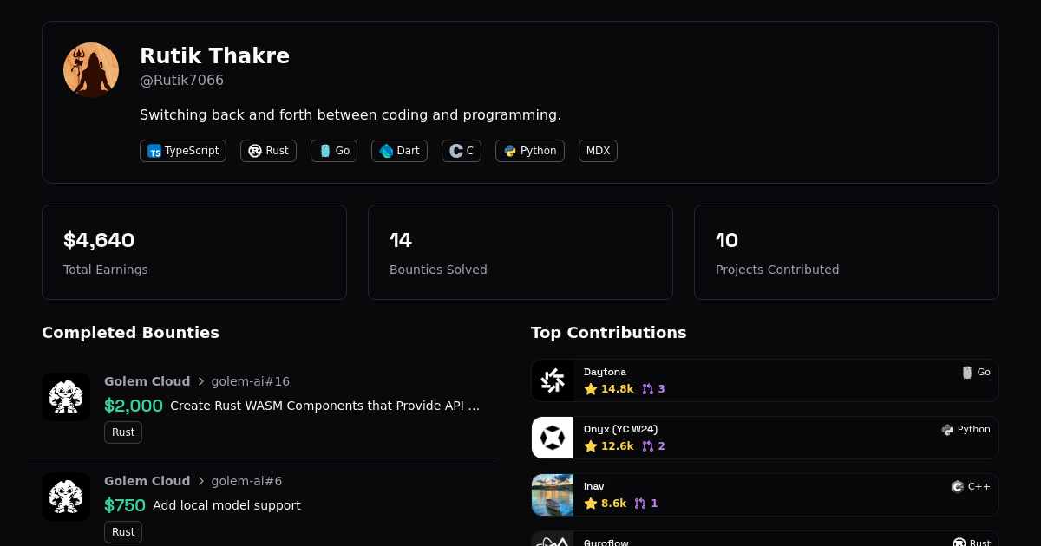Select the Python language badge
Screen dimensions: 1041x546
coord(530,151)
